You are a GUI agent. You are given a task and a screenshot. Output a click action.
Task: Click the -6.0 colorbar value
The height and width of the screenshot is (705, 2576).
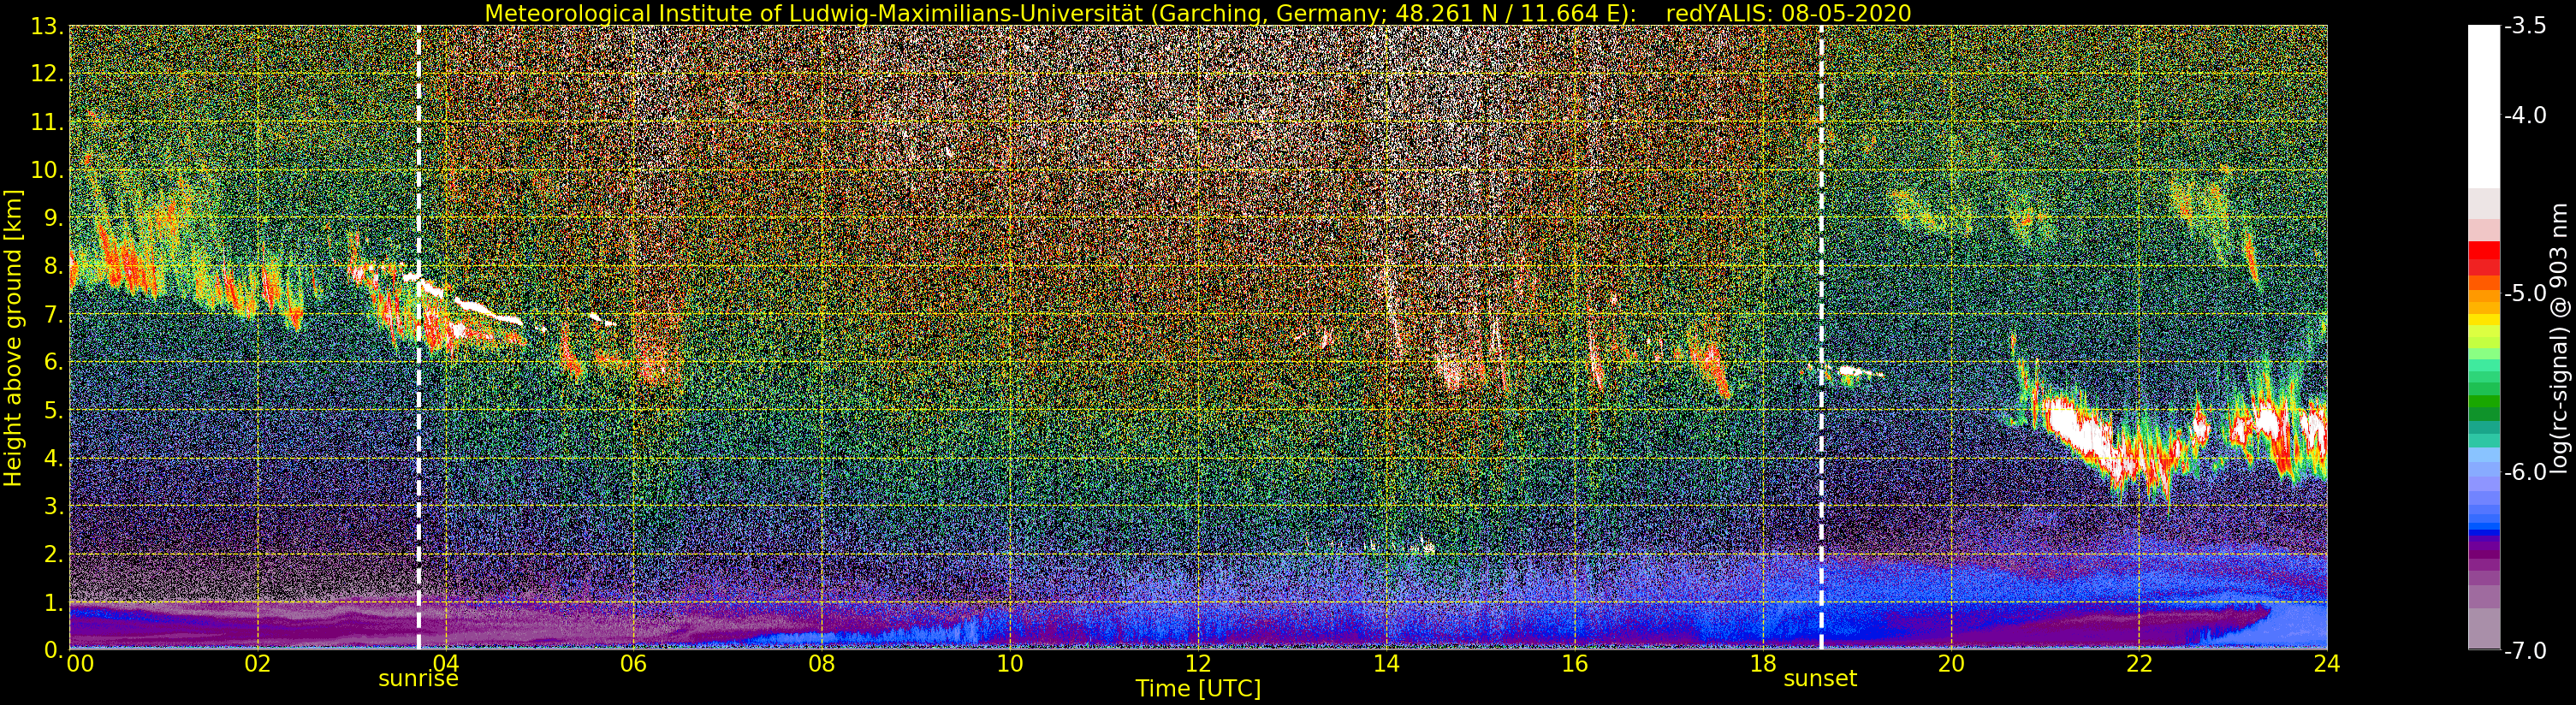point(2525,472)
